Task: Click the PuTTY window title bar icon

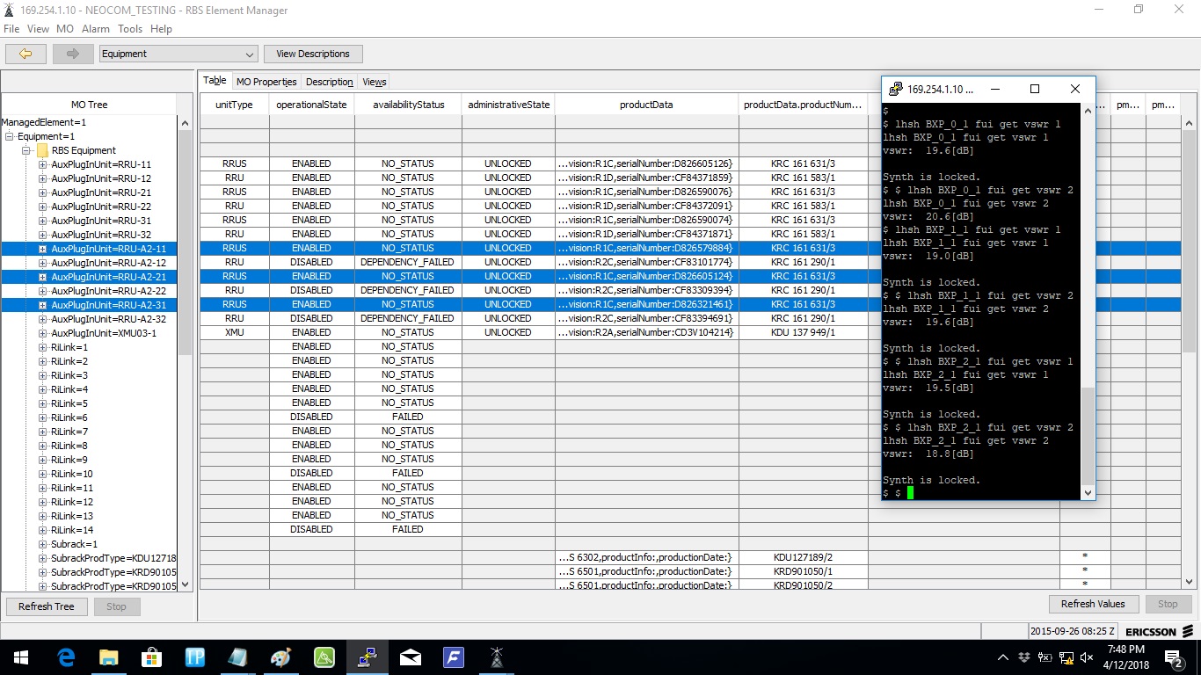Action: (x=896, y=89)
